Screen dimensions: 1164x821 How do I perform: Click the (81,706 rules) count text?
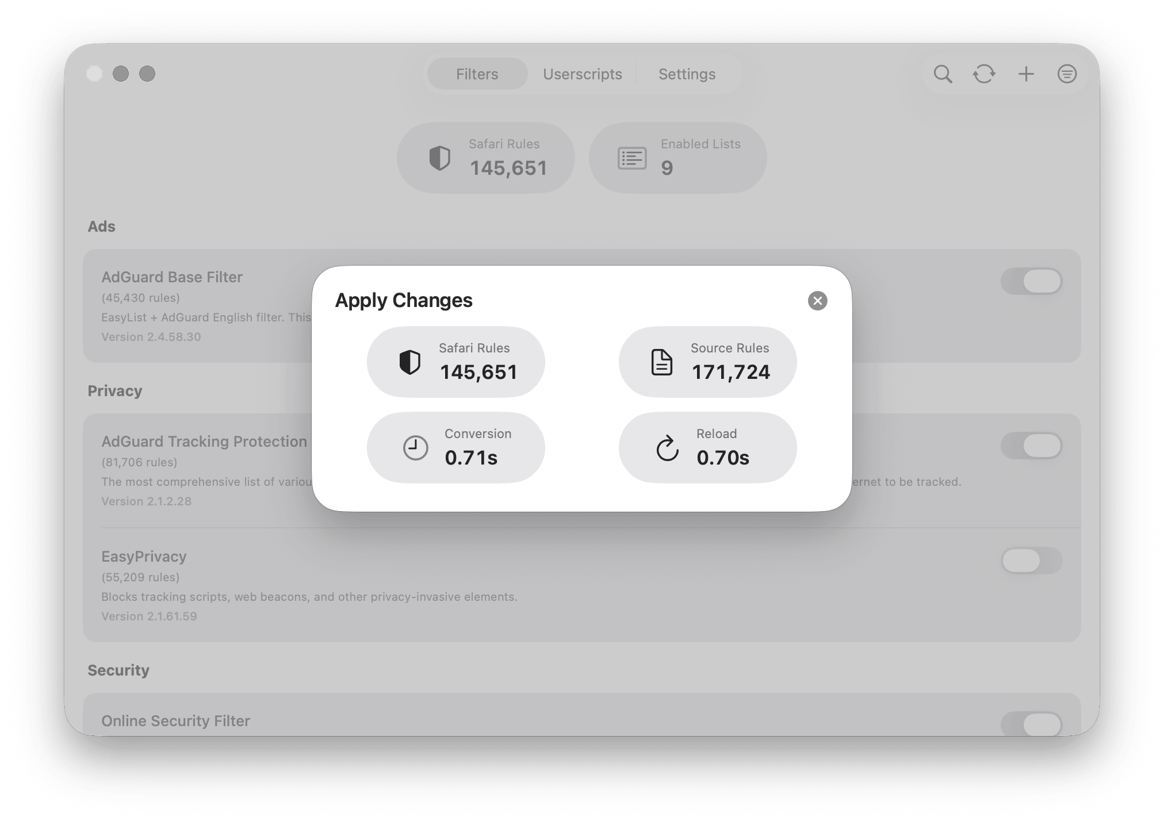pyautogui.click(x=139, y=462)
